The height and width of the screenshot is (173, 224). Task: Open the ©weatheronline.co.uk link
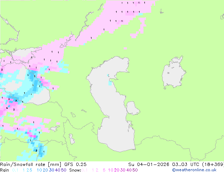click(194, 170)
